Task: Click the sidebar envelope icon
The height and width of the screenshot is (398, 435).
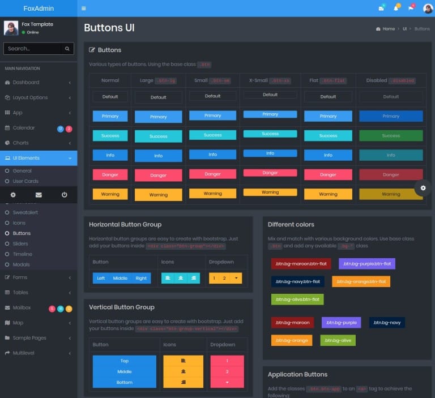Action: pos(39,195)
